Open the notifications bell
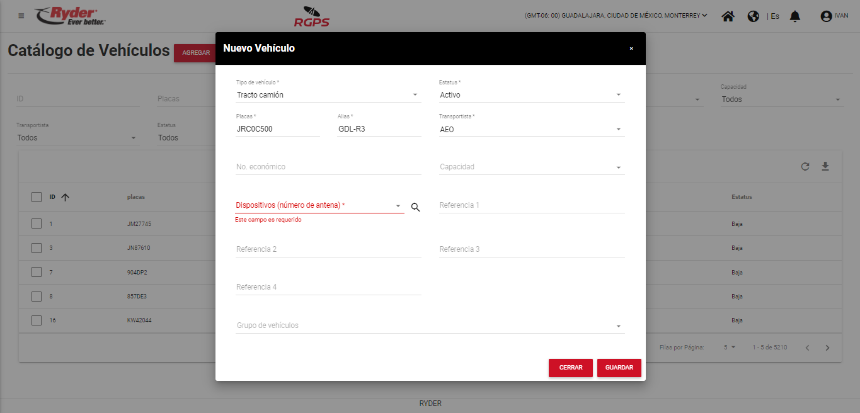The height and width of the screenshot is (413, 860). (795, 16)
